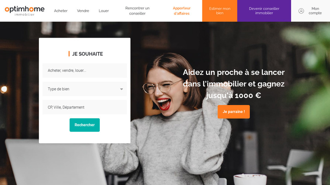The width and height of the screenshot is (330, 185).
Task: Open the Acheter, vendre, louer field
Action: point(84,71)
